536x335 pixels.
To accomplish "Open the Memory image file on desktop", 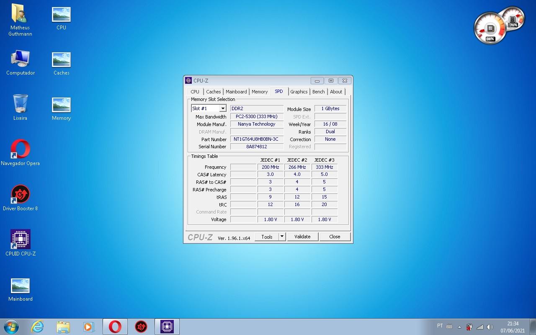I will pyautogui.click(x=61, y=109).
